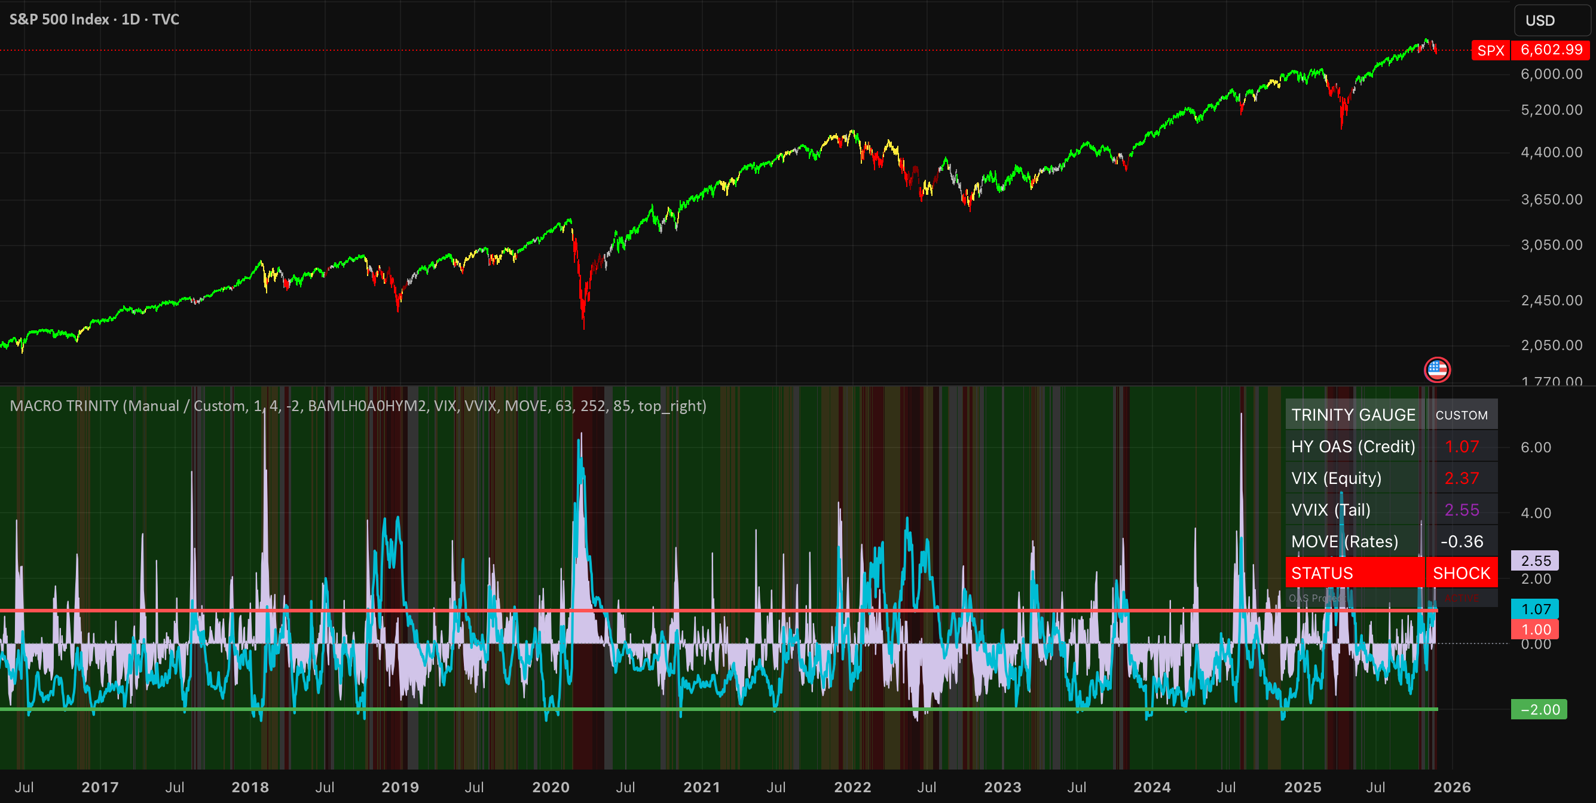Click the 2,450.00 price axis level
This screenshot has height=803, width=1596.
1551,301
